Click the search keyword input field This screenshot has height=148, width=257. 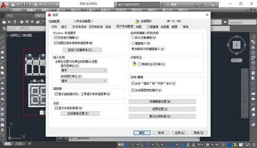pyautogui.click(x=138, y=4)
